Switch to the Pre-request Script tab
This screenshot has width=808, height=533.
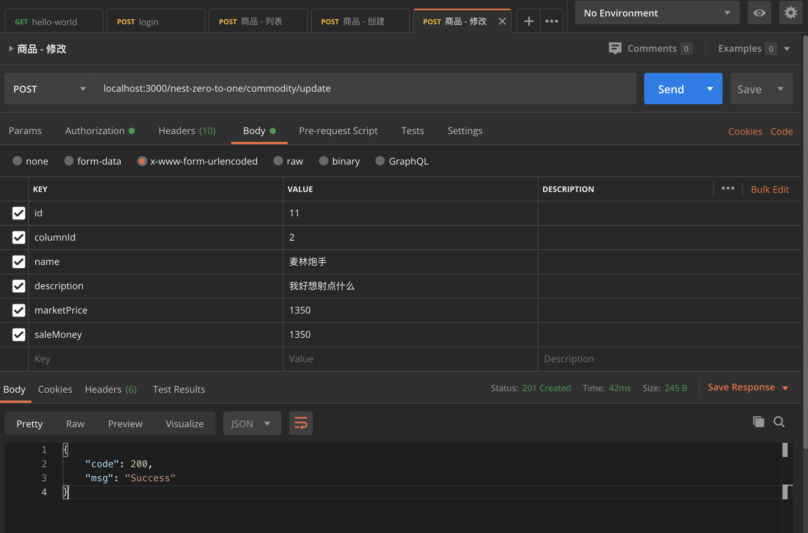(338, 131)
